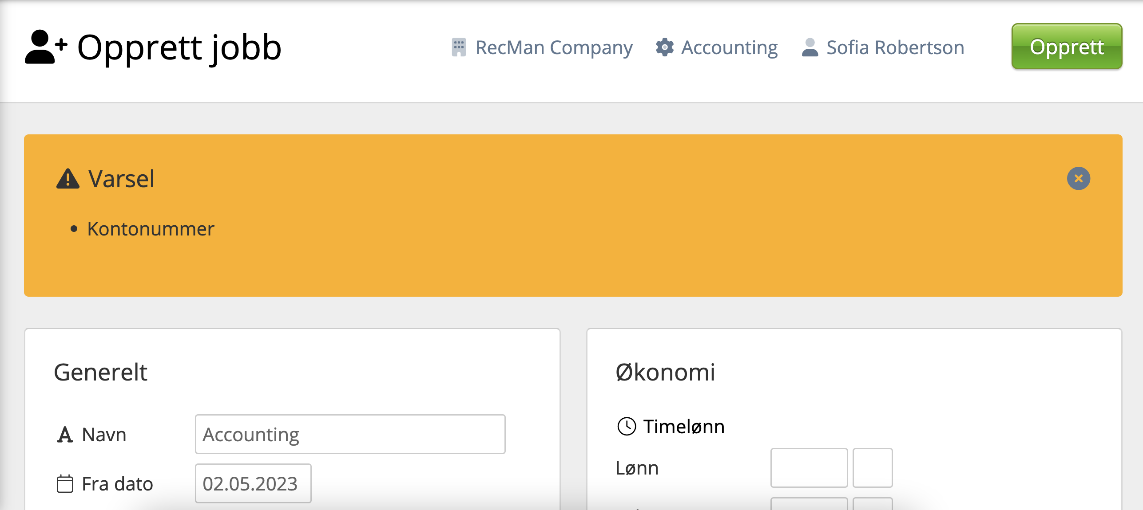Open the Sofia Robertson profile link
This screenshot has width=1143, height=510.
coord(895,47)
